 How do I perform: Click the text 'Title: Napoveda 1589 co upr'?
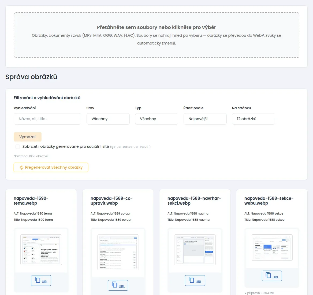111,220
